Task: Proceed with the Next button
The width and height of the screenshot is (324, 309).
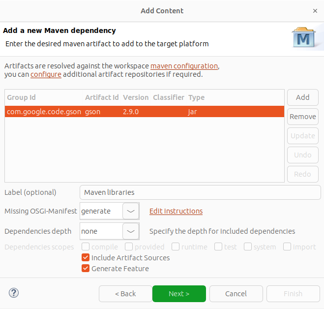Action: click(x=179, y=294)
